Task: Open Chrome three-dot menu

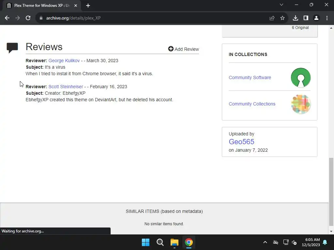Action: [327, 18]
